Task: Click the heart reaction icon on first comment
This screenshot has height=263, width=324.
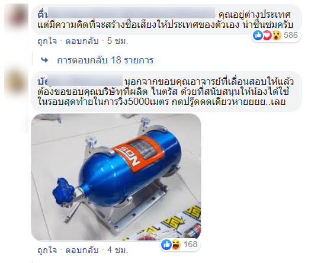Action: pos(267,36)
